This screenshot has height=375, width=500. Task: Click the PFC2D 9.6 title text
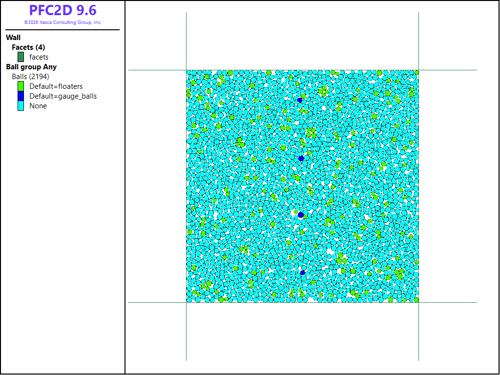click(63, 10)
